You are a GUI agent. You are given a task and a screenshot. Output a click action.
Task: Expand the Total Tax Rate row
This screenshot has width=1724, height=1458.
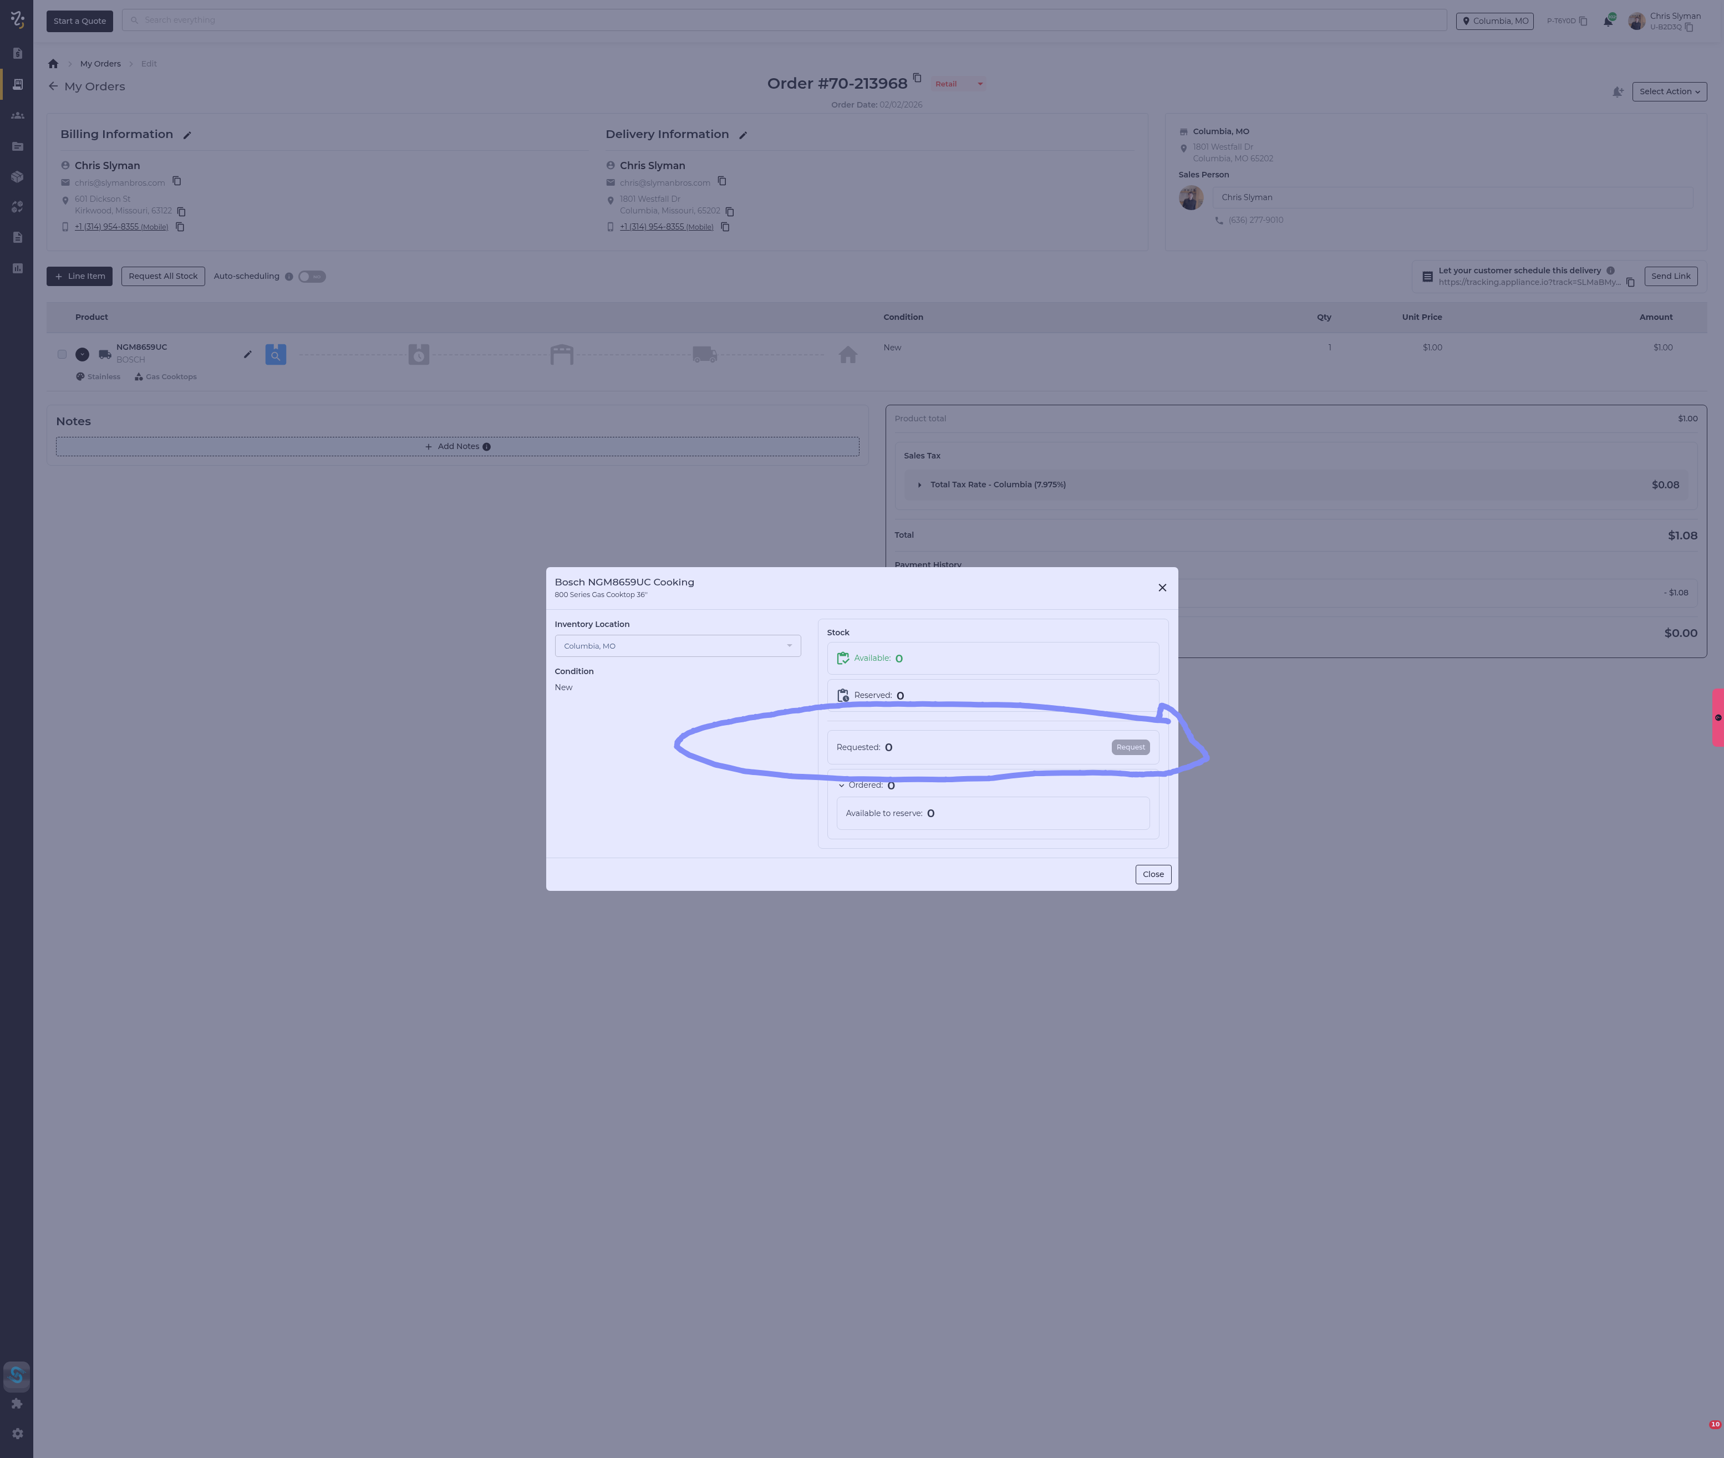point(919,485)
